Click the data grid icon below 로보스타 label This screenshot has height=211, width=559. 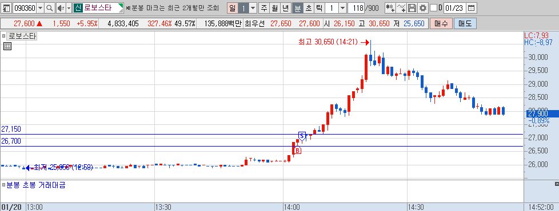[7, 46]
